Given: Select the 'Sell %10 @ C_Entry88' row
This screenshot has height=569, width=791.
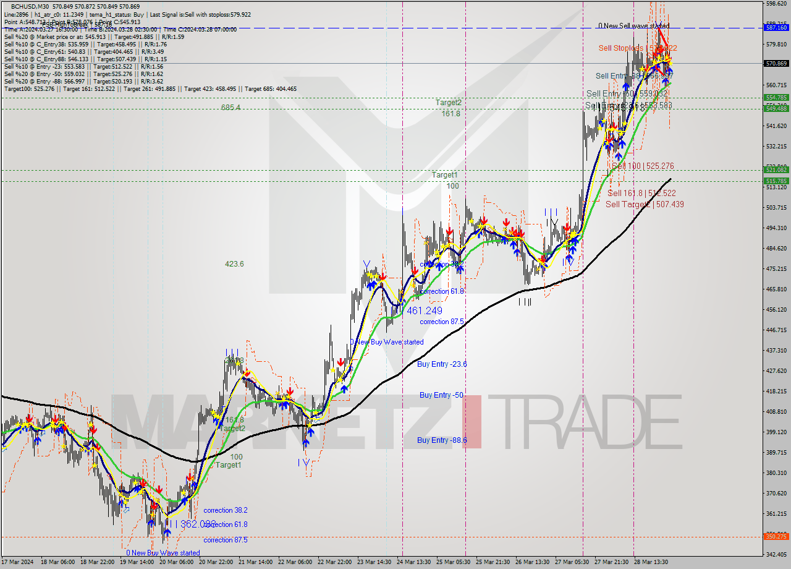Looking at the screenshot, I should [x=85, y=59].
